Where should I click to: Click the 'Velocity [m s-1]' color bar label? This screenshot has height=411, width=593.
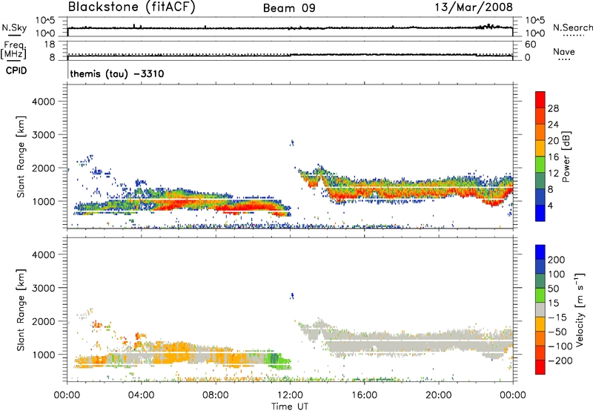(579, 309)
